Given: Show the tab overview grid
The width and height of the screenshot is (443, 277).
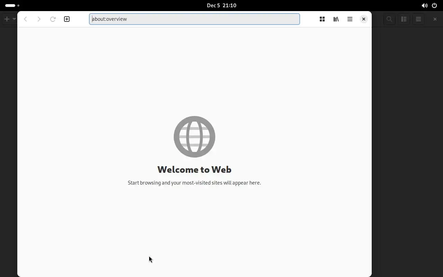Looking at the screenshot, I should pyautogui.click(x=322, y=19).
